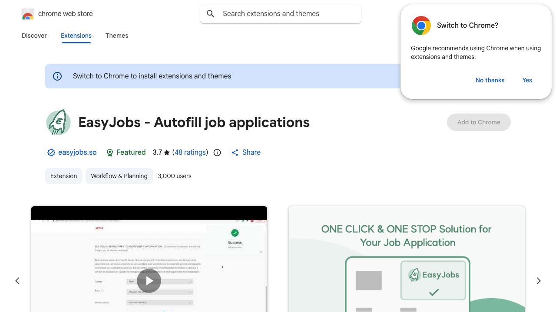
Task: Open the ONE CLICK & ONE STOP promo image
Action: [407, 259]
